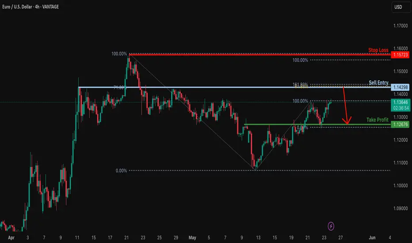412x243 pixels.
Task: Click the green 1.12676 price tag
Action: [x=400, y=124]
